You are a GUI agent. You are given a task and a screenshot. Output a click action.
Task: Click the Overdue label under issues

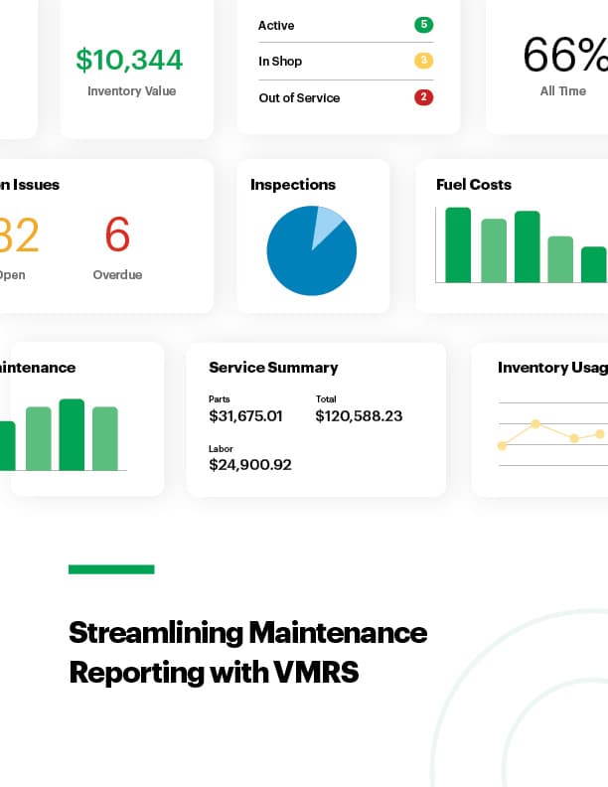(117, 275)
